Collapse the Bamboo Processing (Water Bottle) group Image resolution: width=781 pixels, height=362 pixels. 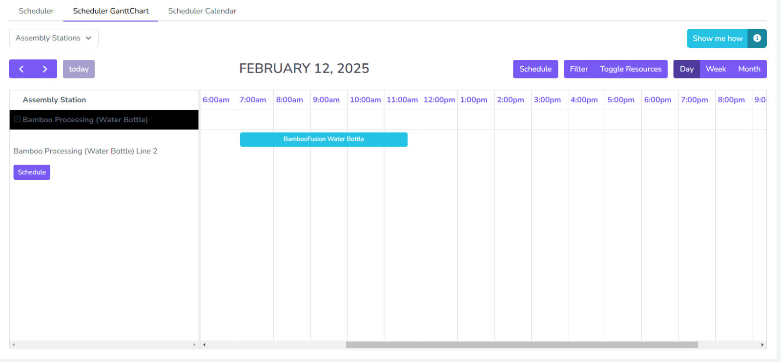tap(17, 119)
